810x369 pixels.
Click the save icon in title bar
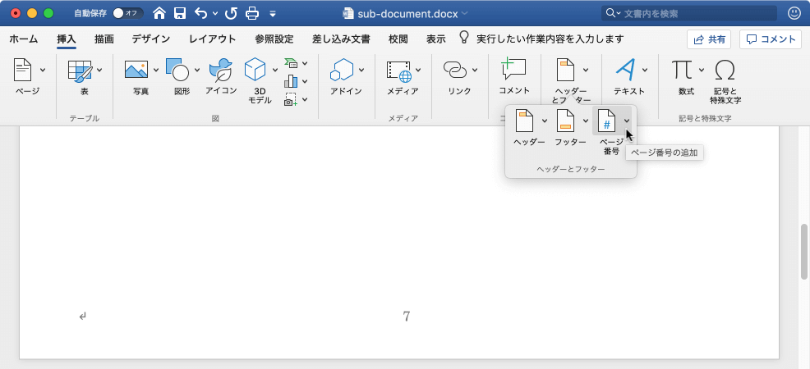(180, 13)
